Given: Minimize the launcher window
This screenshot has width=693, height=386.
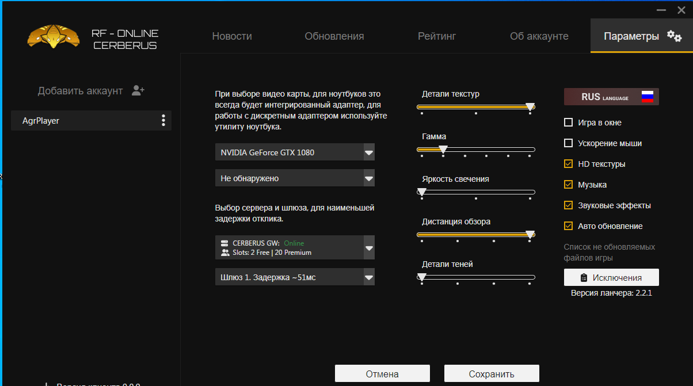Looking at the screenshot, I should click(661, 9).
